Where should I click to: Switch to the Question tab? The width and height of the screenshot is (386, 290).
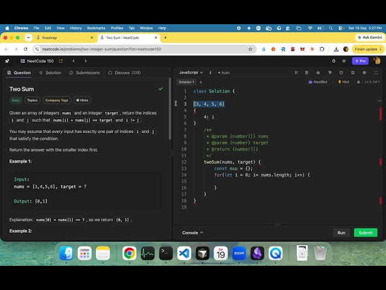(19, 72)
